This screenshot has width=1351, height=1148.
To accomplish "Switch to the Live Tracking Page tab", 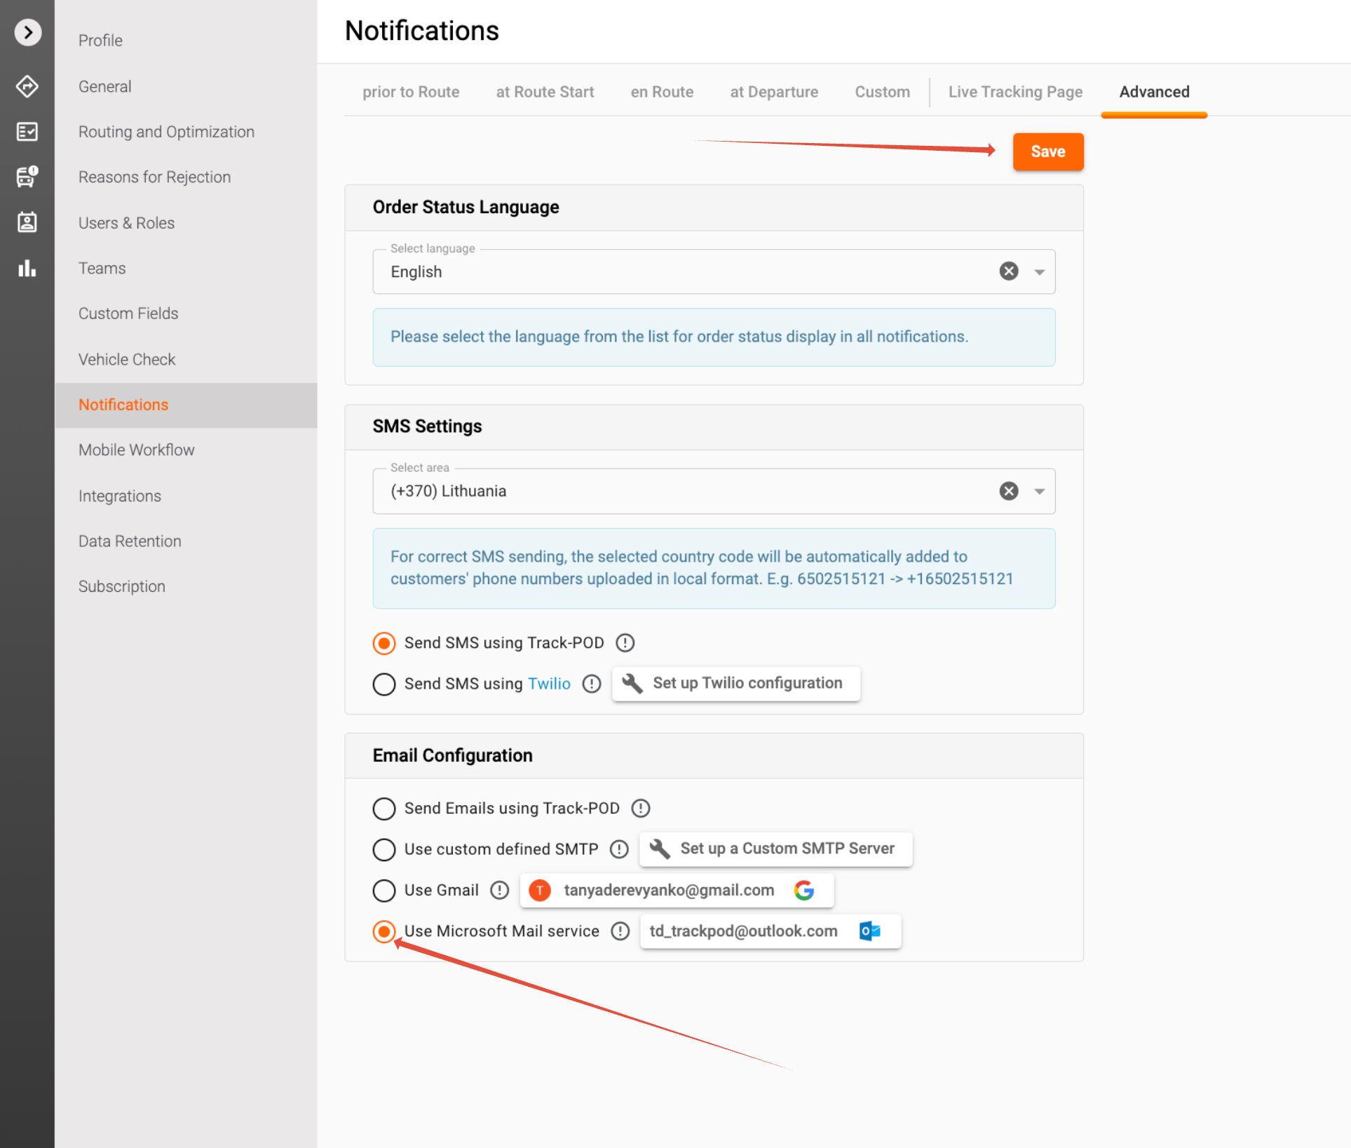I will [1014, 92].
